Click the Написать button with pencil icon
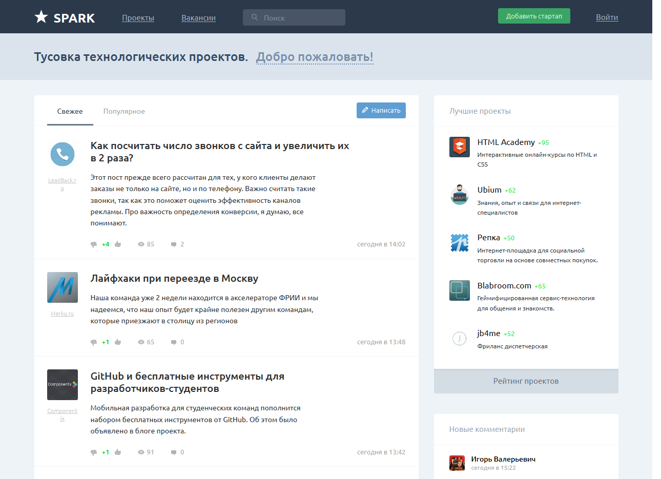Image resolution: width=661 pixels, height=479 pixels. [x=381, y=110]
